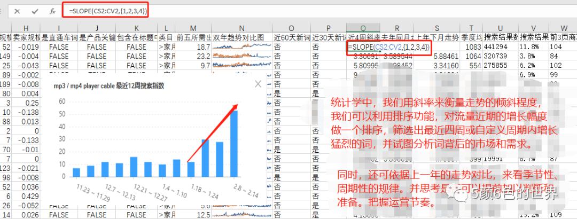Click the 近30天新词 header cell
This screenshot has height=219, width=577.
328,37
